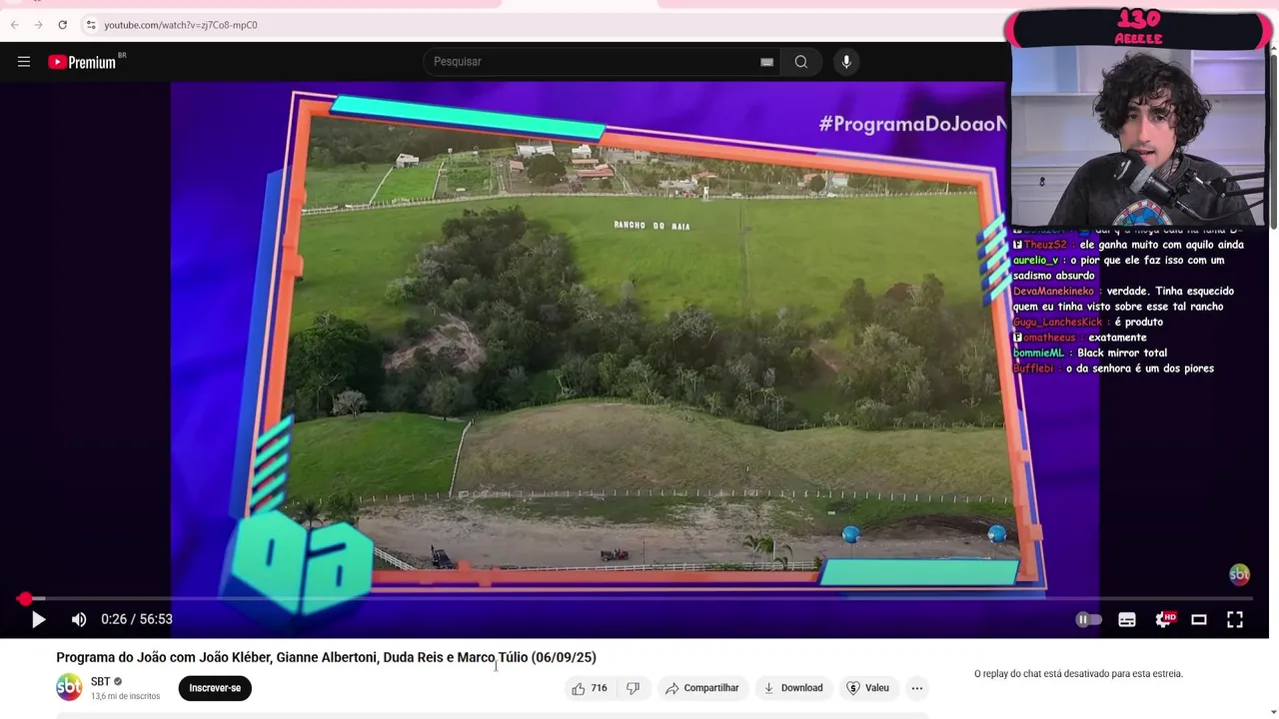Go back in browser history
Image resolution: width=1279 pixels, height=719 pixels.
(x=14, y=25)
